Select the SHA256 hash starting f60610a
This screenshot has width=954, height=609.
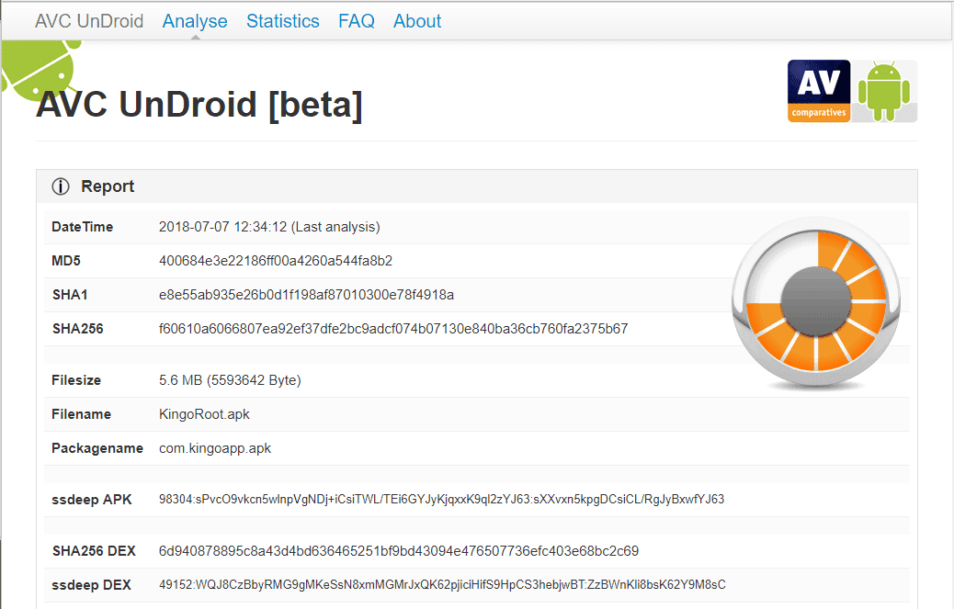click(x=393, y=329)
